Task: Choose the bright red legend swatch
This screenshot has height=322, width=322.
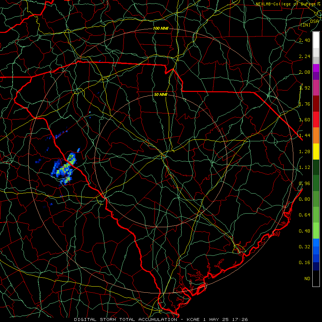Action: (316, 119)
